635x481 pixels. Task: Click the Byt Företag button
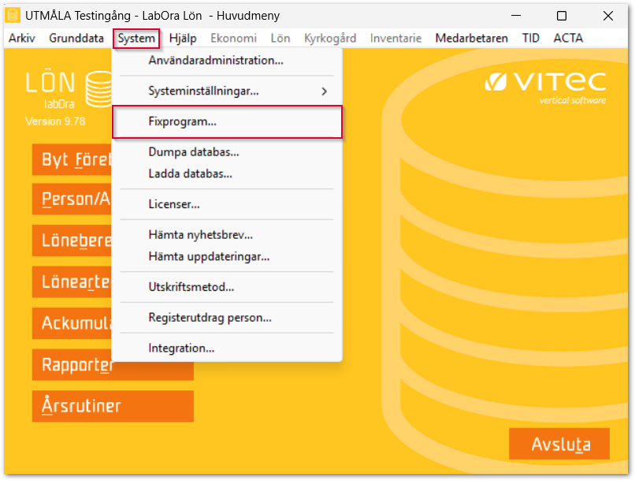click(72, 159)
